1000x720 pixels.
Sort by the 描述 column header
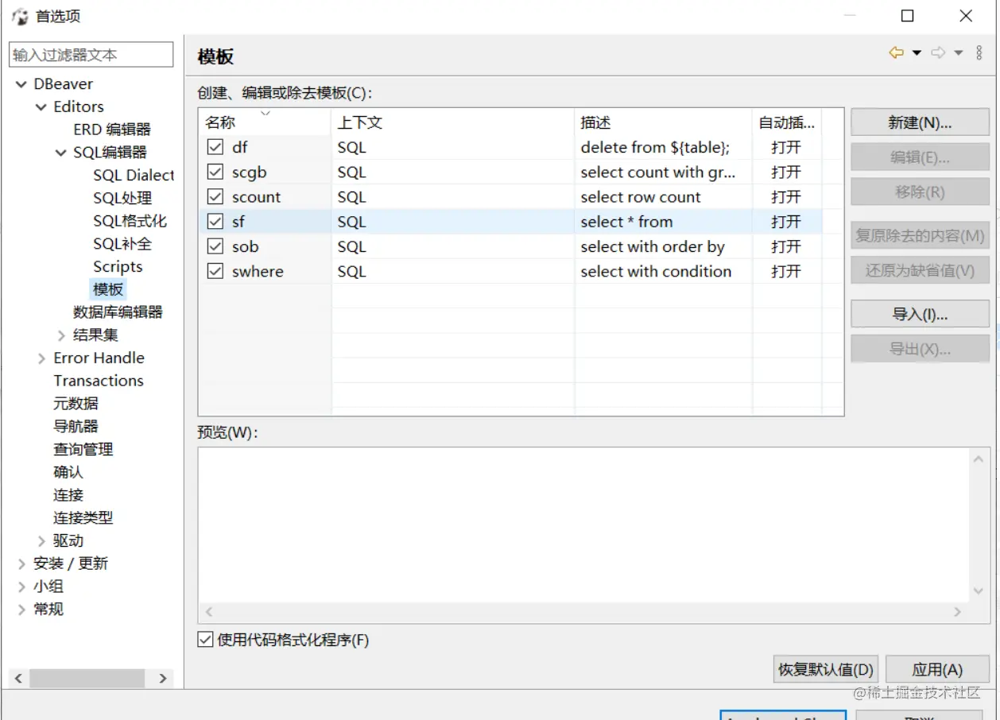(x=663, y=122)
